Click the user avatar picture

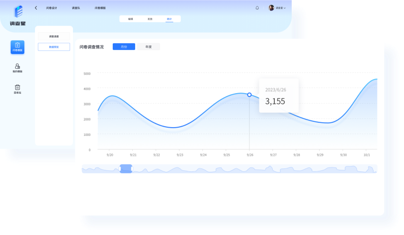[x=271, y=8]
